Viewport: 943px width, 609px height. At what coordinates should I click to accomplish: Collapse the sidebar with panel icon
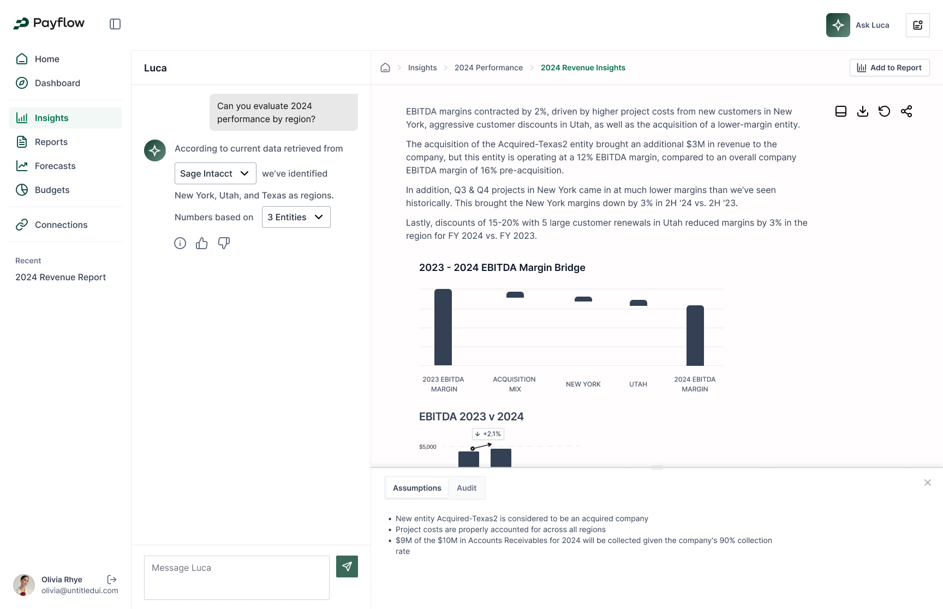(115, 24)
